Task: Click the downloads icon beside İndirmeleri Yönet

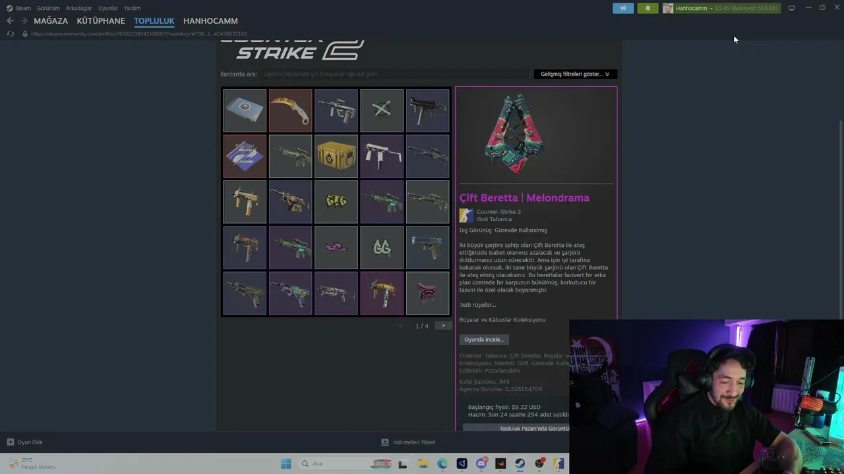Action: pos(385,442)
